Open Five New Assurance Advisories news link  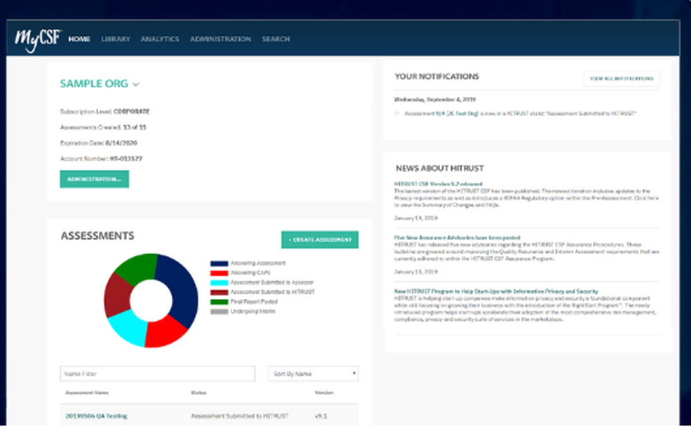click(457, 237)
